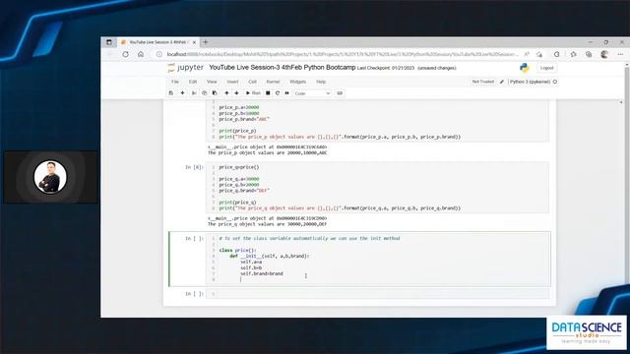Focus the localhost address bar
The width and height of the screenshot is (630, 354).
pyautogui.click(x=343, y=54)
